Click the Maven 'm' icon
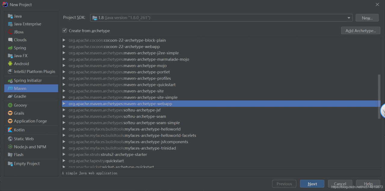This screenshot has height=191, width=385. (10, 89)
